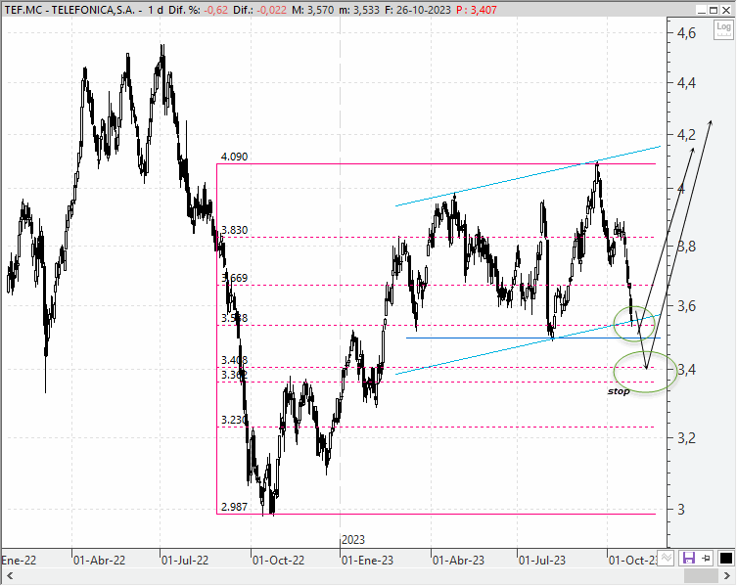The width and height of the screenshot is (737, 586).
Task: Click the horizontal scrollbar thumb
Action: [702, 575]
